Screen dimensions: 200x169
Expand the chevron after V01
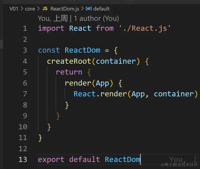[22, 9]
